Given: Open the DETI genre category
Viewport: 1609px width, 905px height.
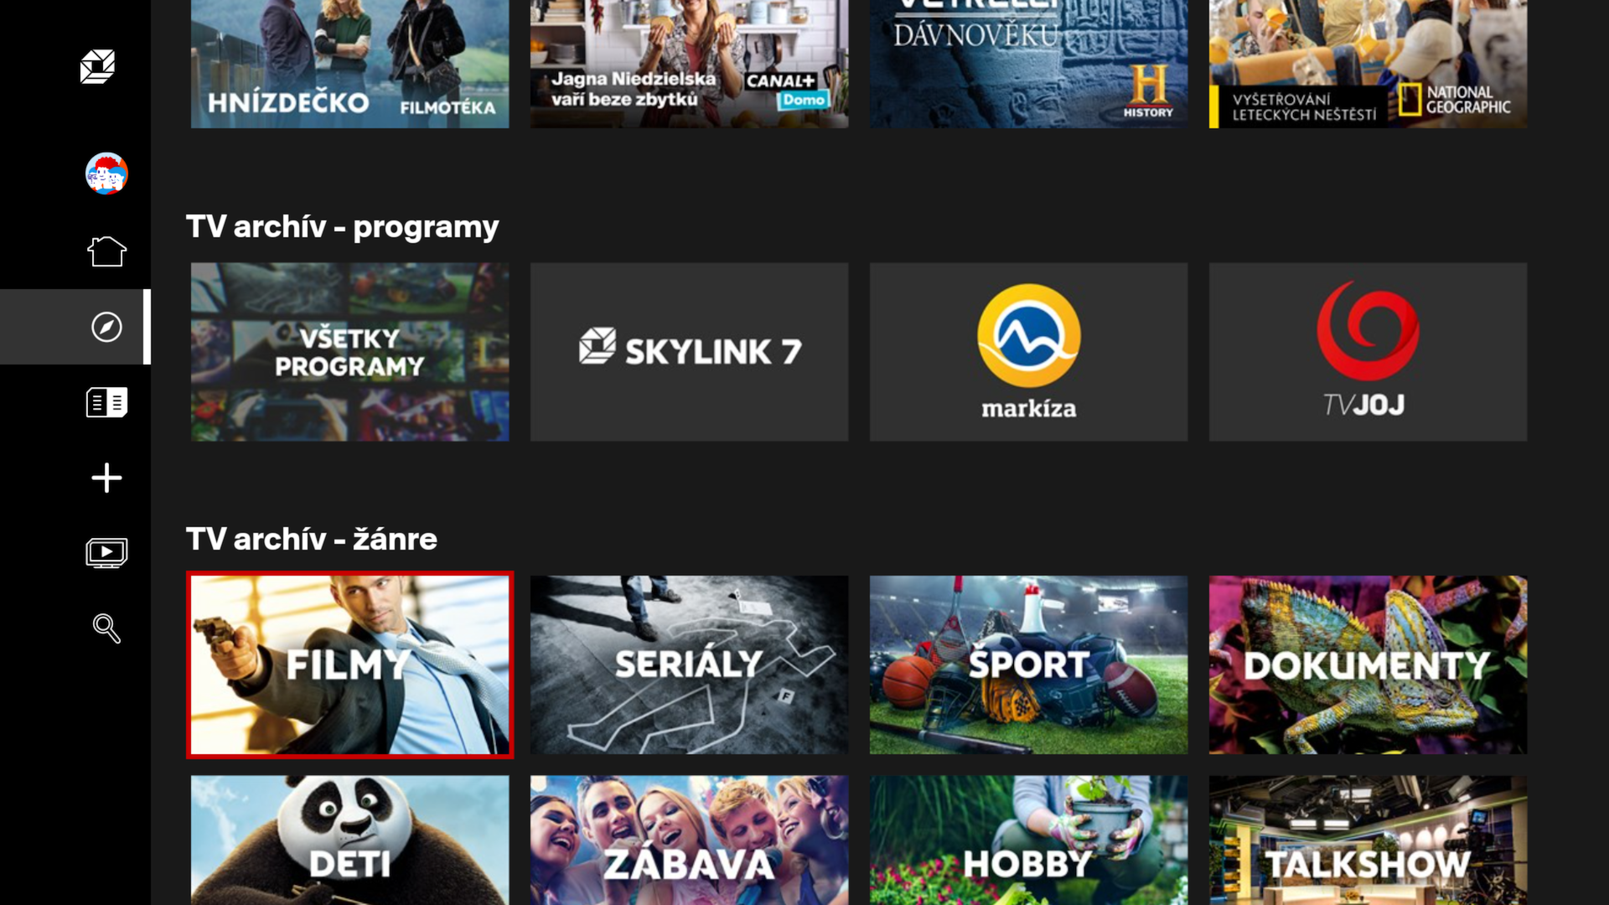Looking at the screenshot, I should pyautogui.click(x=349, y=846).
